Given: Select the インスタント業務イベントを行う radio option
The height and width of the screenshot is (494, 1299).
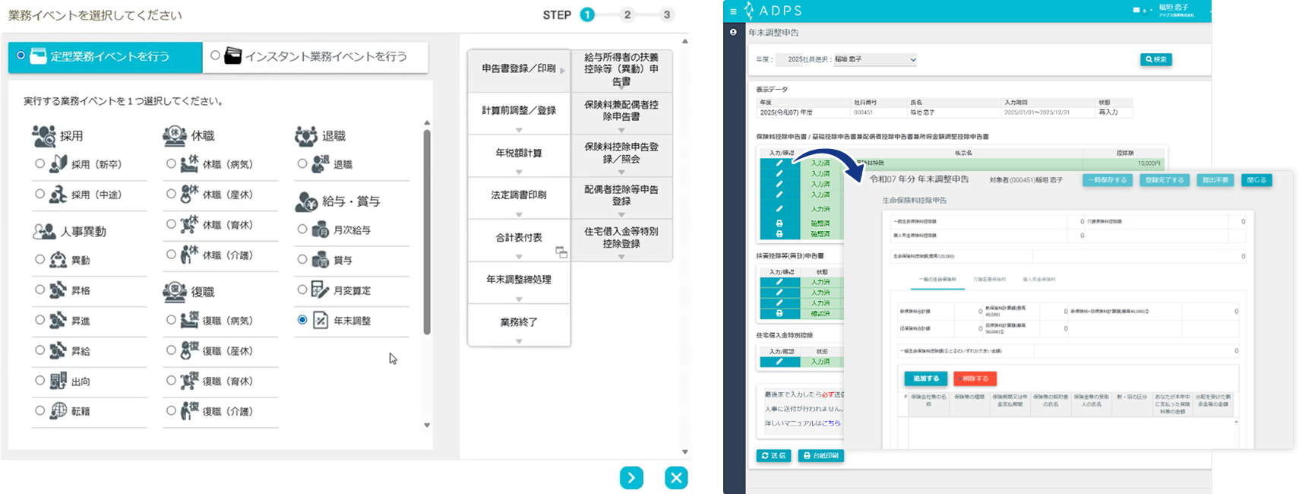Looking at the screenshot, I should pyautogui.click(x=216, y=55).
